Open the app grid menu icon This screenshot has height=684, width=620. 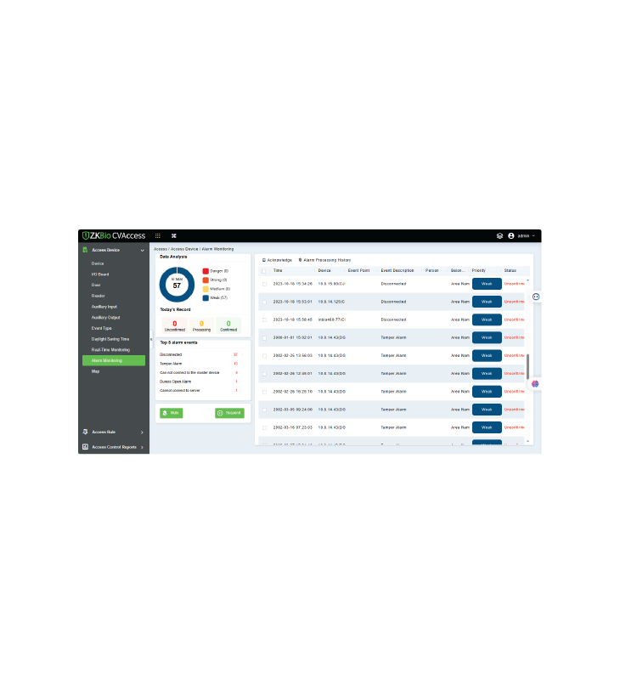click(157, 235)
